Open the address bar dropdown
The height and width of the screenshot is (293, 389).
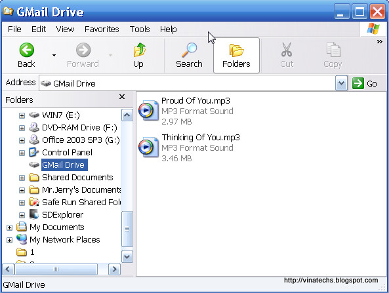point(341,83)
